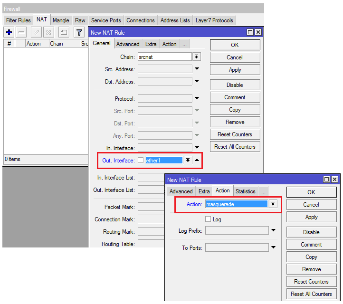The image size is (343, 304).
Task: Expand the To Ports field
Action: pos(274,247)
